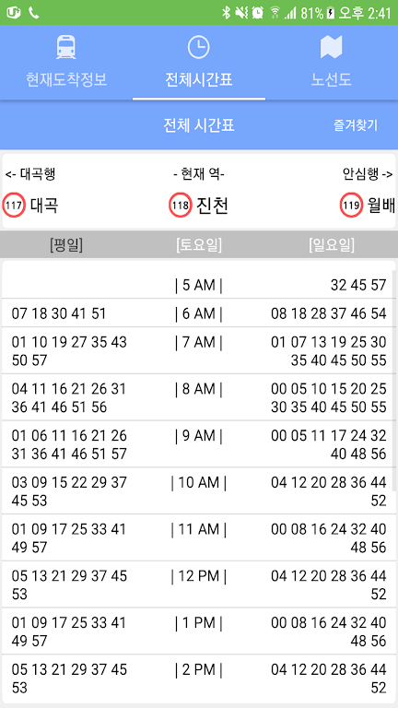Tap the clock icon for full timetable

click(199, 47)
